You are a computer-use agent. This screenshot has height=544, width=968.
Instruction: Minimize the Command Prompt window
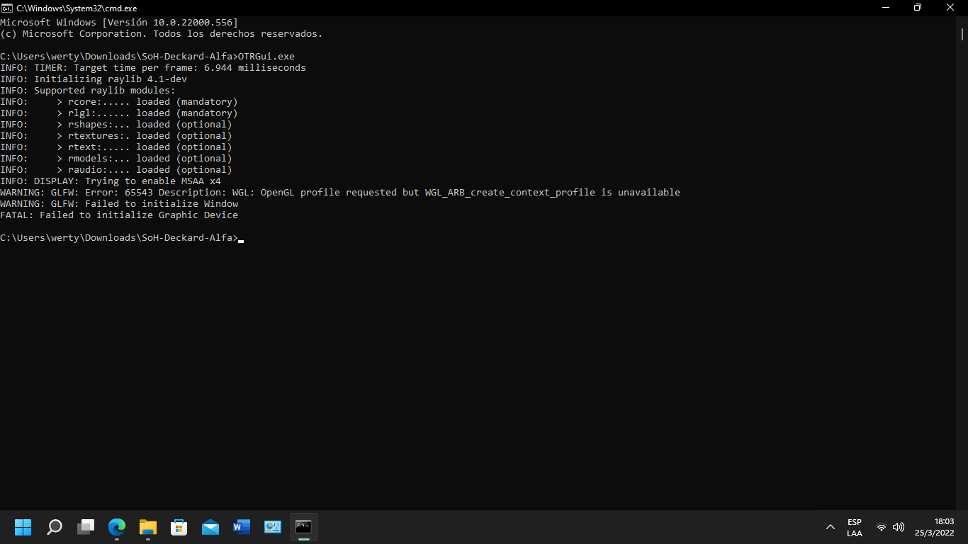(886, 8)
